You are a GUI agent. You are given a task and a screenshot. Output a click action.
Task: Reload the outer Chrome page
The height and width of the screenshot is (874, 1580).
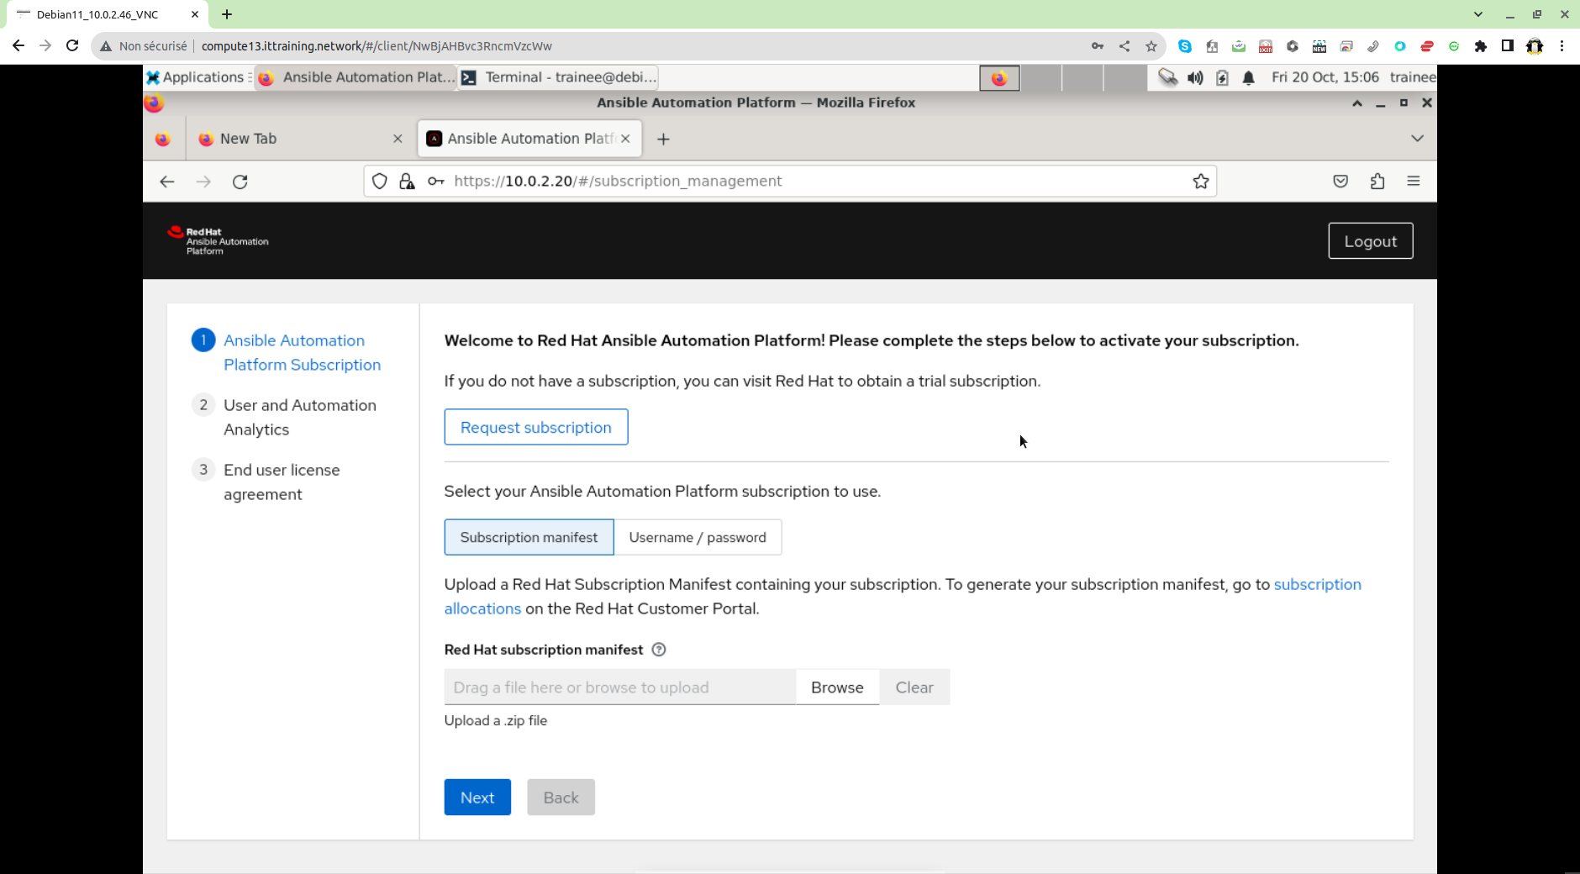[x=72, y=46]
